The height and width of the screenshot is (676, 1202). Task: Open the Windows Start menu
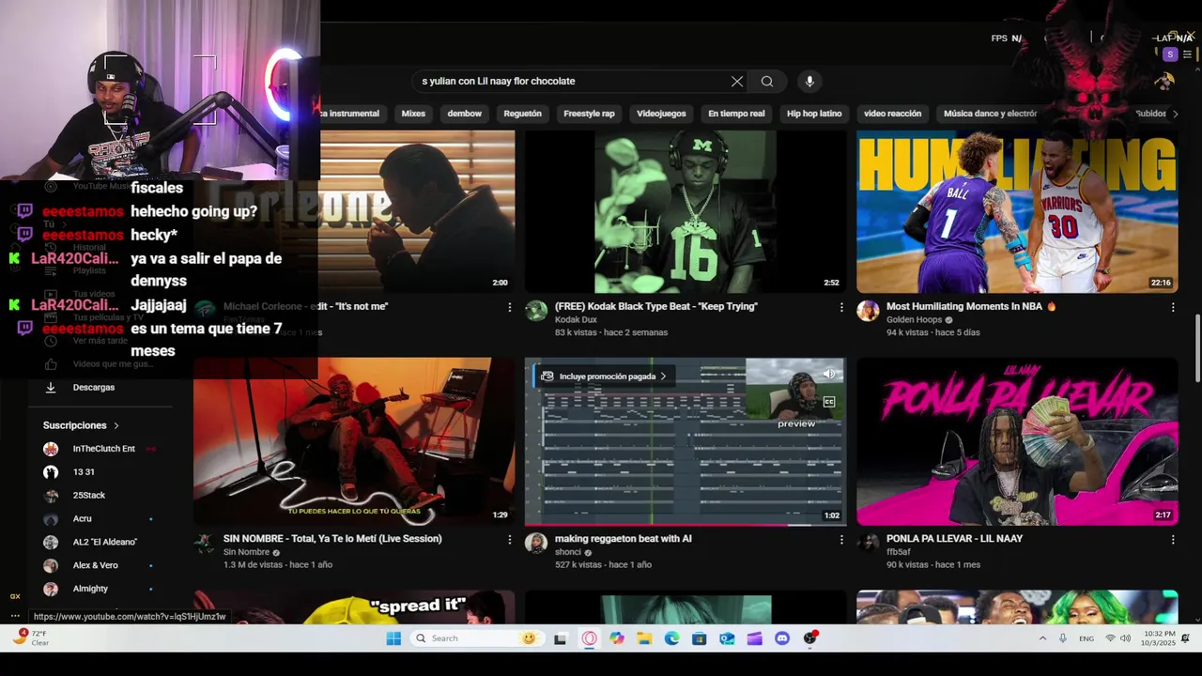point(393,638)
